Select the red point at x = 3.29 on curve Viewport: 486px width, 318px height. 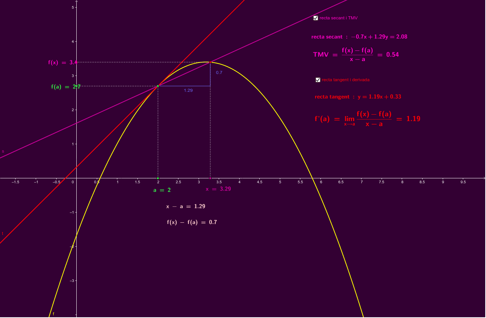(x=210, y=62)
